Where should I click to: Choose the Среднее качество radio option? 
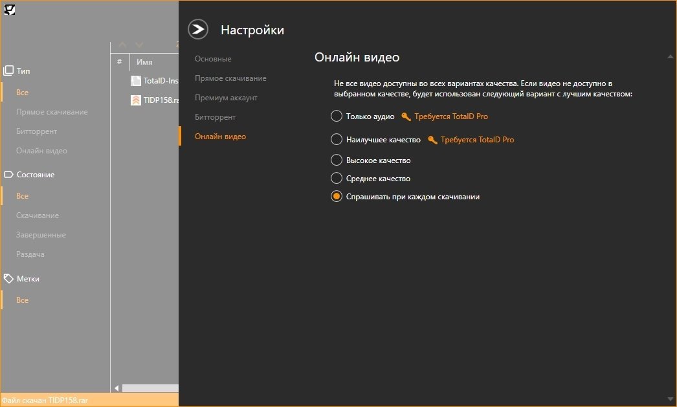click(336, 178)
